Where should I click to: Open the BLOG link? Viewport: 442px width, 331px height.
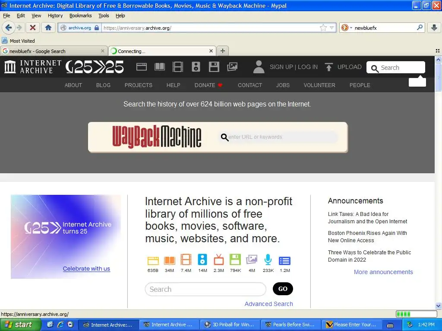click(x=103, y=85)
